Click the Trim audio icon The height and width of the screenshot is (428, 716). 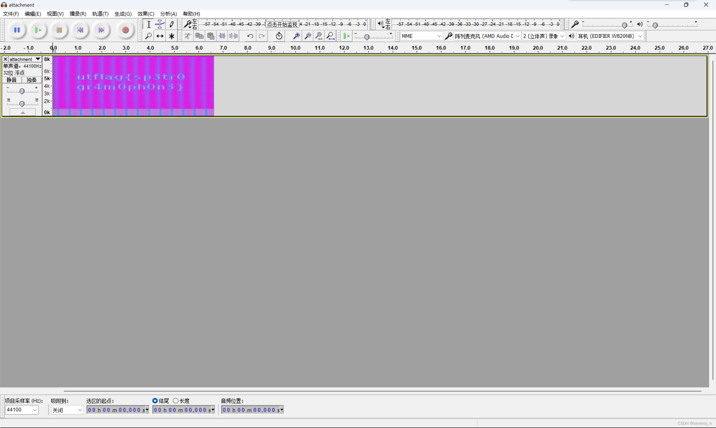222,36
